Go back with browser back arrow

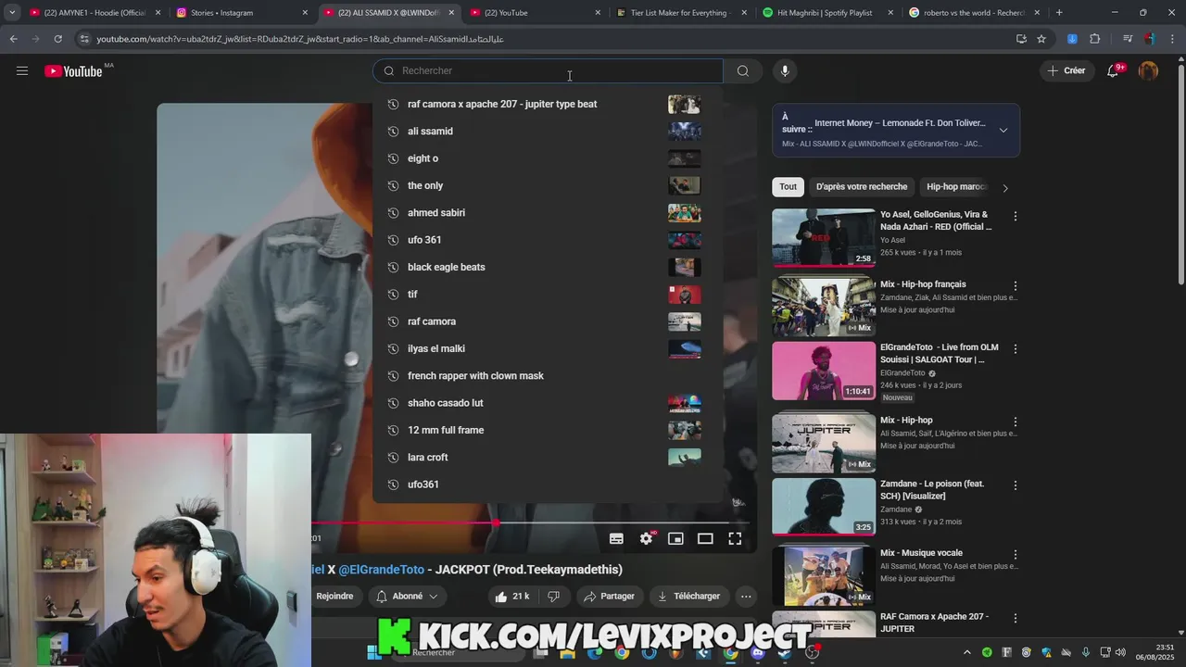click(13, 39)
